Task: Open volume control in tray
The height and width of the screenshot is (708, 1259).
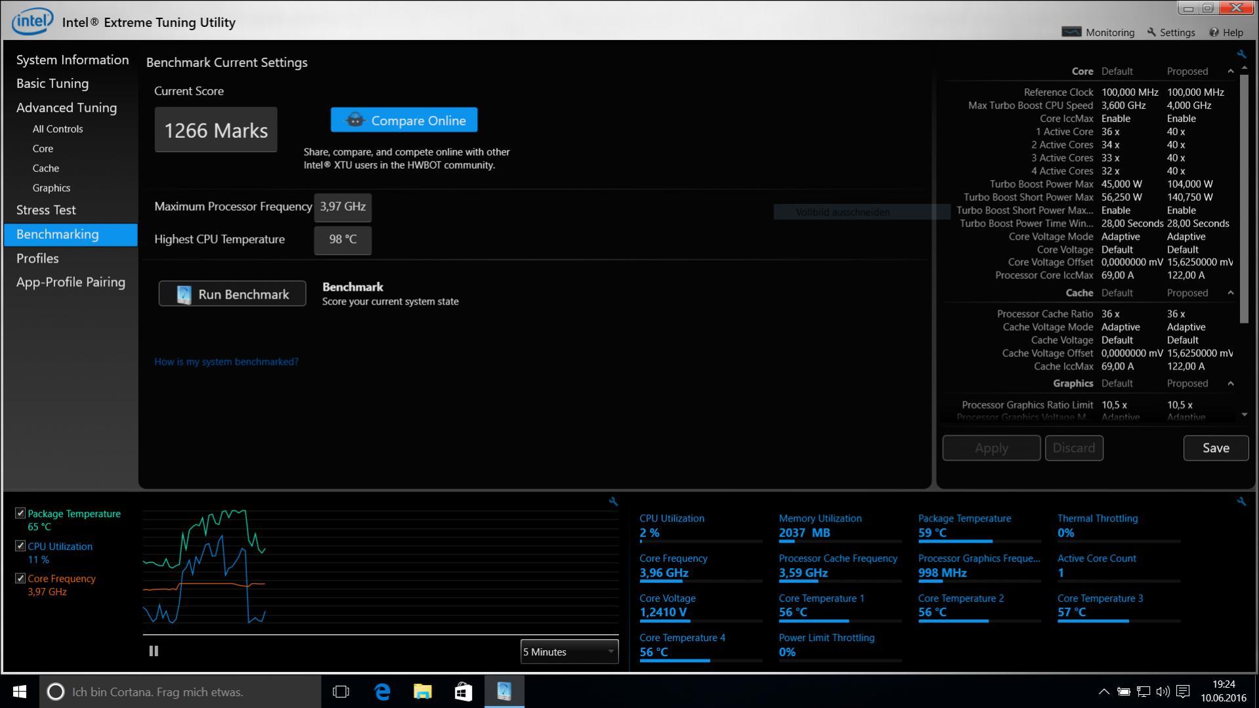Action: point(1163,692)
